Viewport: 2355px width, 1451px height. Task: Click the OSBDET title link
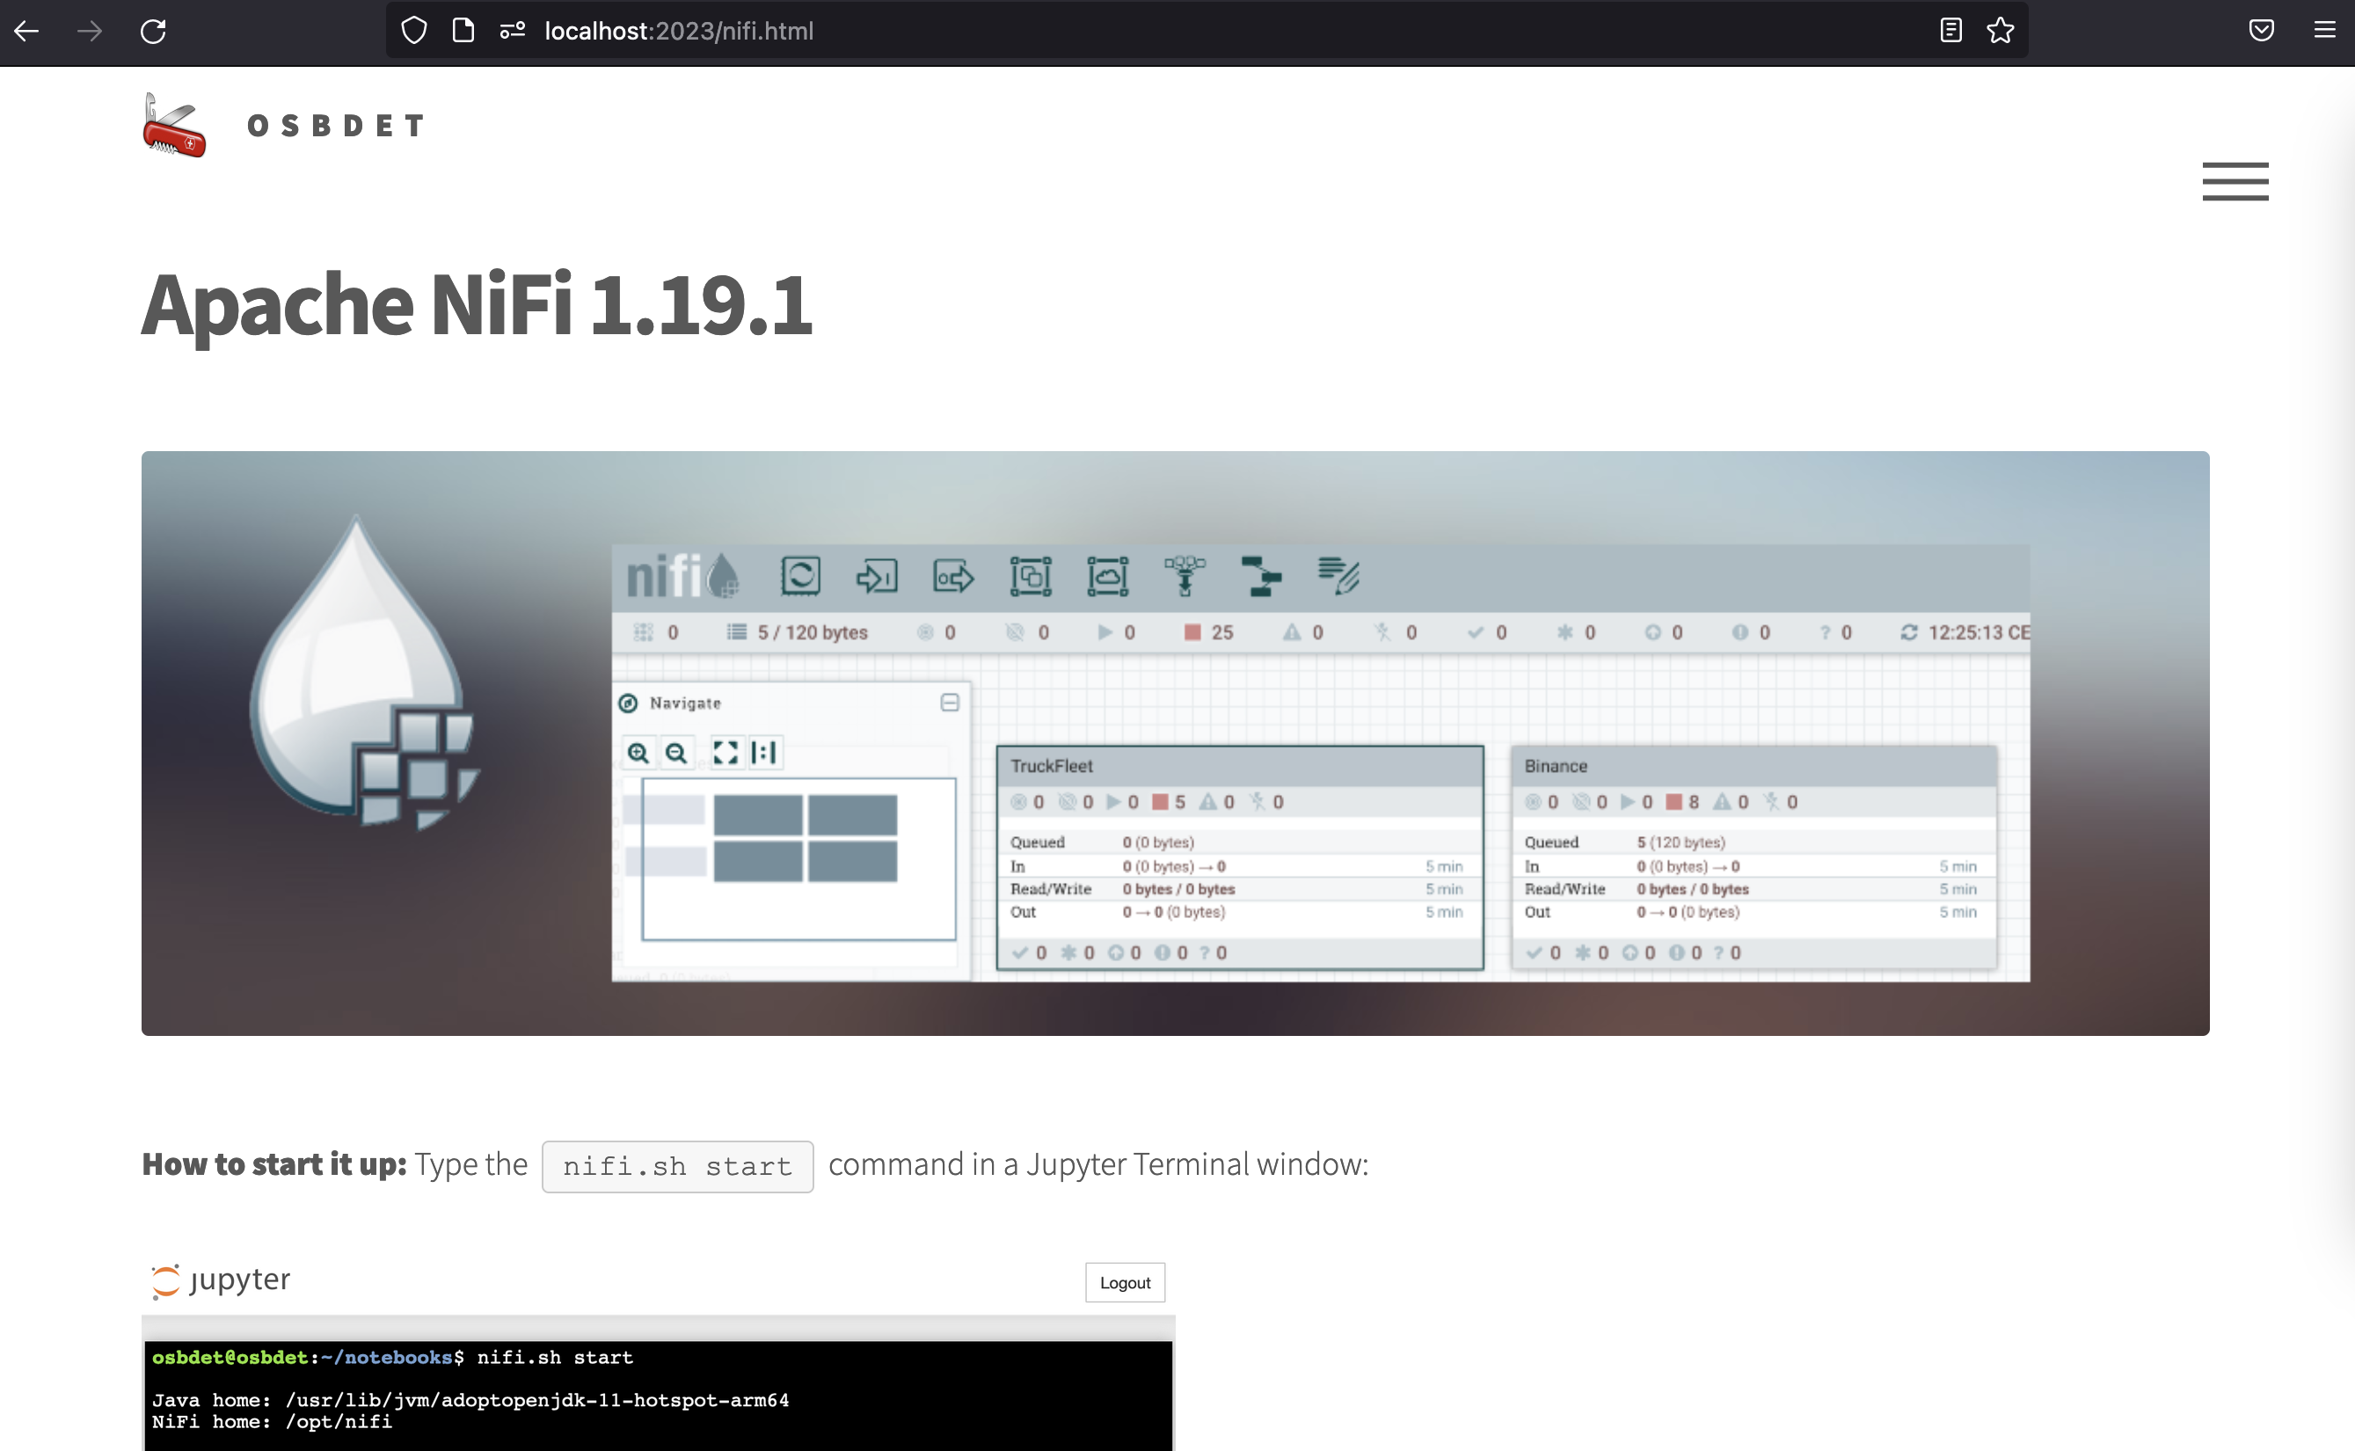point(336,126)
